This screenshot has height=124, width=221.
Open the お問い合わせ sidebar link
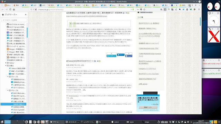pos(143,84)
